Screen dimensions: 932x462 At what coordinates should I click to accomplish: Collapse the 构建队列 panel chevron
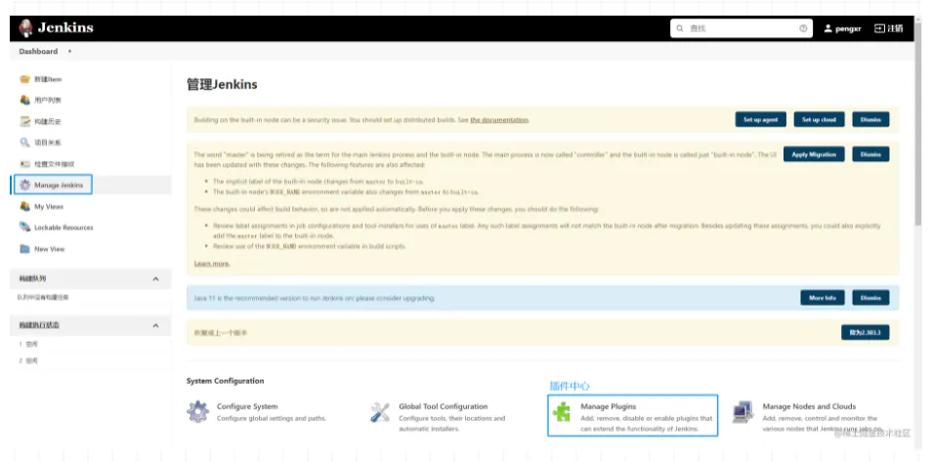[155, 279]
